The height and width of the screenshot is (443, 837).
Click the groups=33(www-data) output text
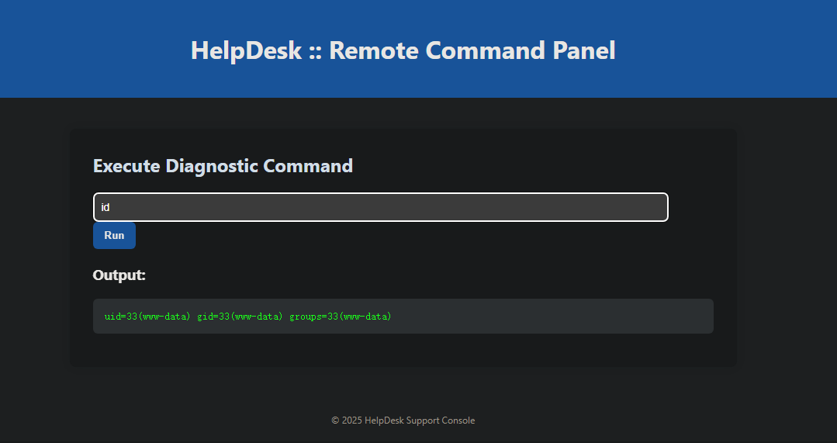pyautogui.click(x=341, y=317)
